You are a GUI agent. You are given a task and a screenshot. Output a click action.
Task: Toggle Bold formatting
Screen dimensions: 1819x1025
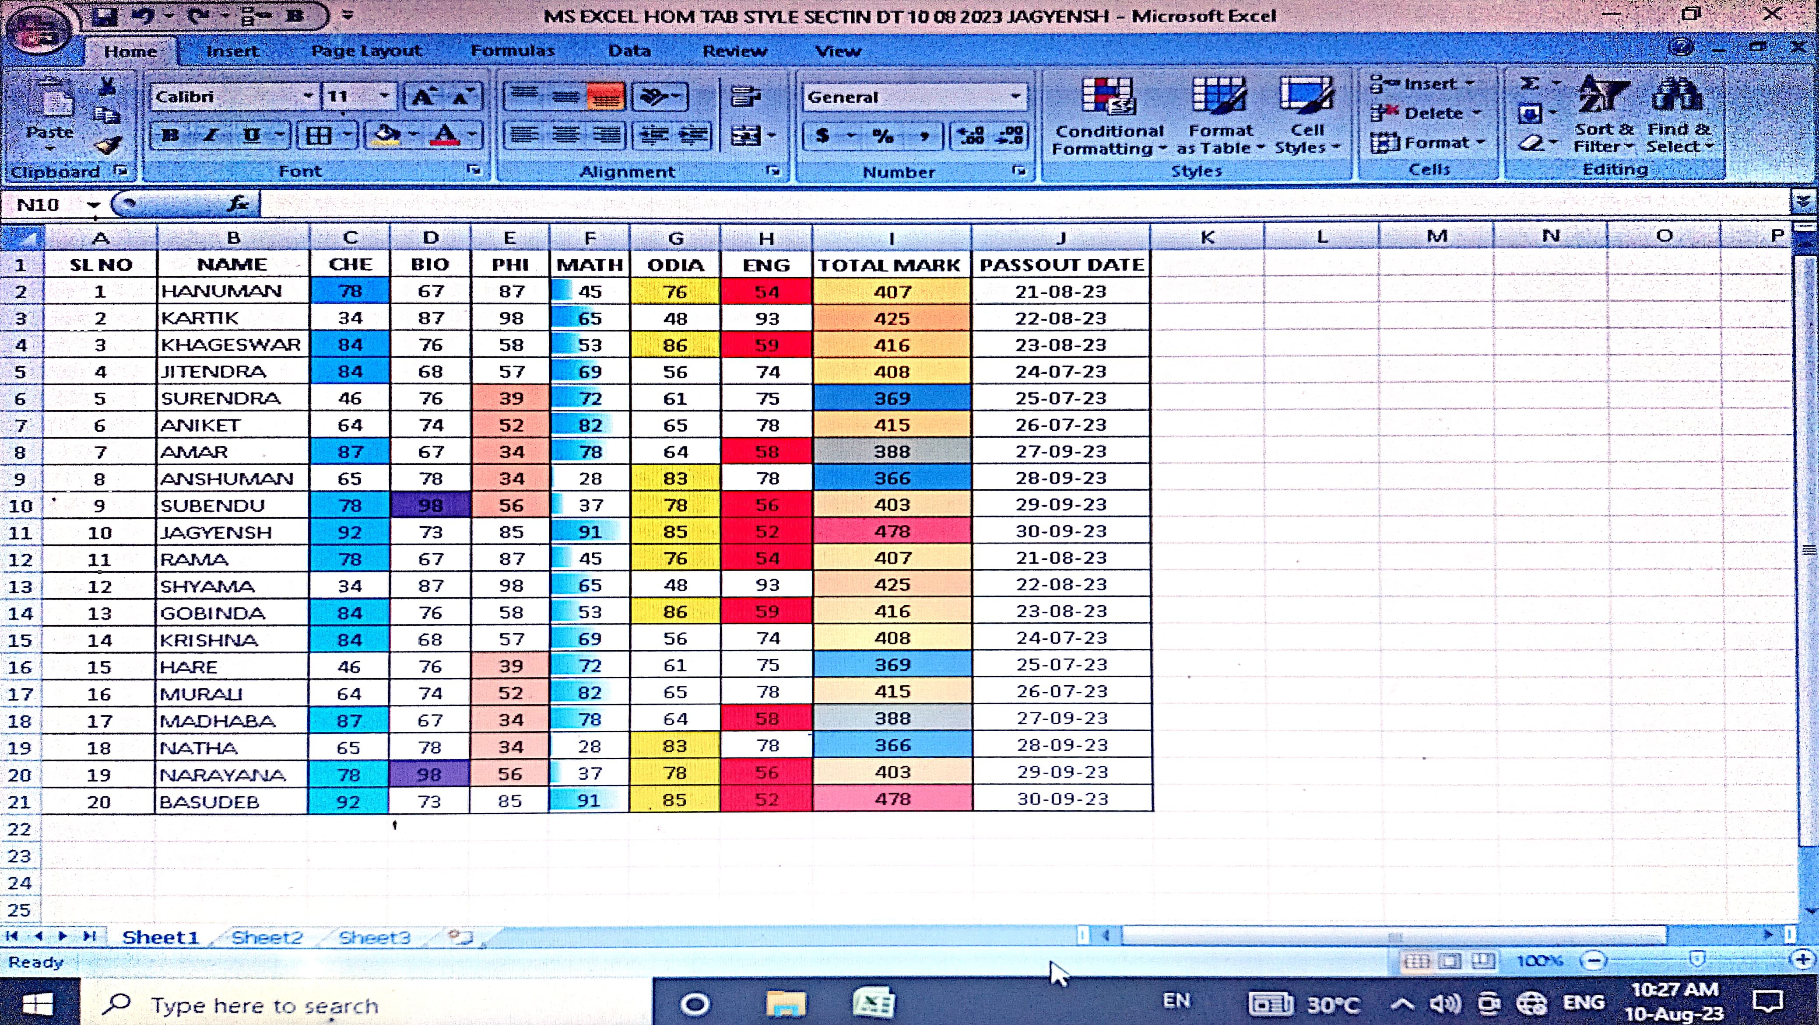[x=170, y=135]
